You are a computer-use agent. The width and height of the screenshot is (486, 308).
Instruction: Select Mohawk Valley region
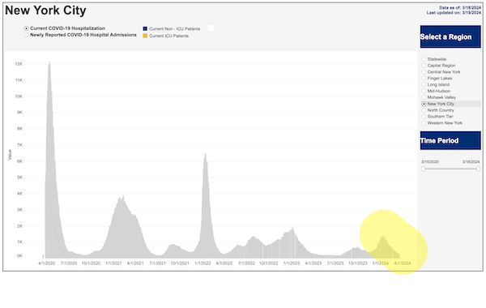point(424,97)
